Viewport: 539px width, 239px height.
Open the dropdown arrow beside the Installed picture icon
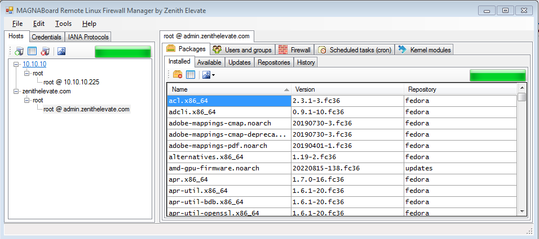tap(214, 75)
